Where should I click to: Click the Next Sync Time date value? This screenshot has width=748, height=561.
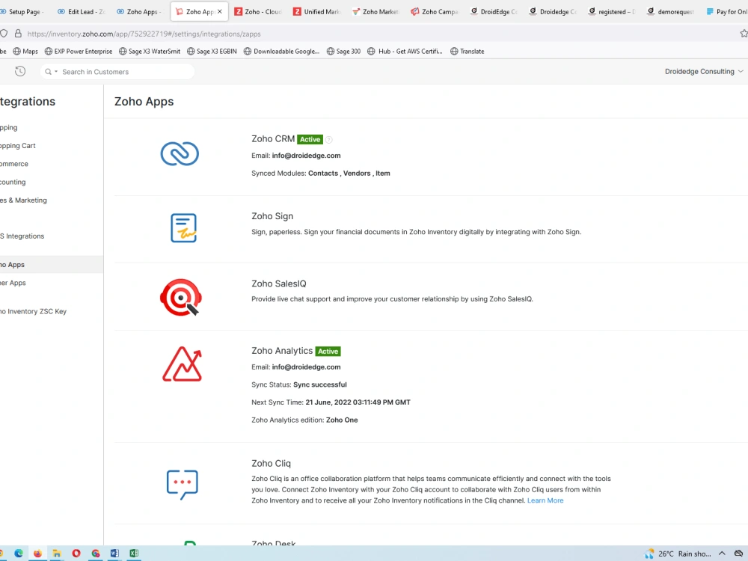click(x=358, y=402)
